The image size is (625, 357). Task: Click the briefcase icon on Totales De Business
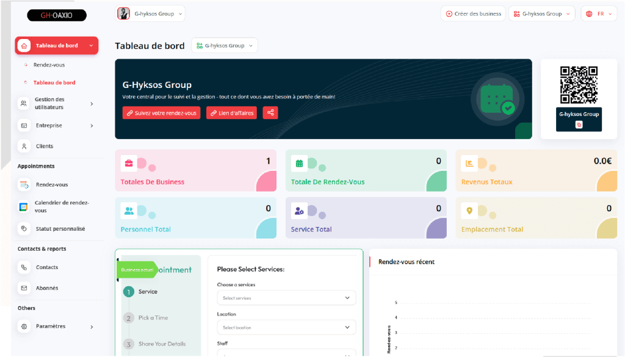[x=129, y=164]
